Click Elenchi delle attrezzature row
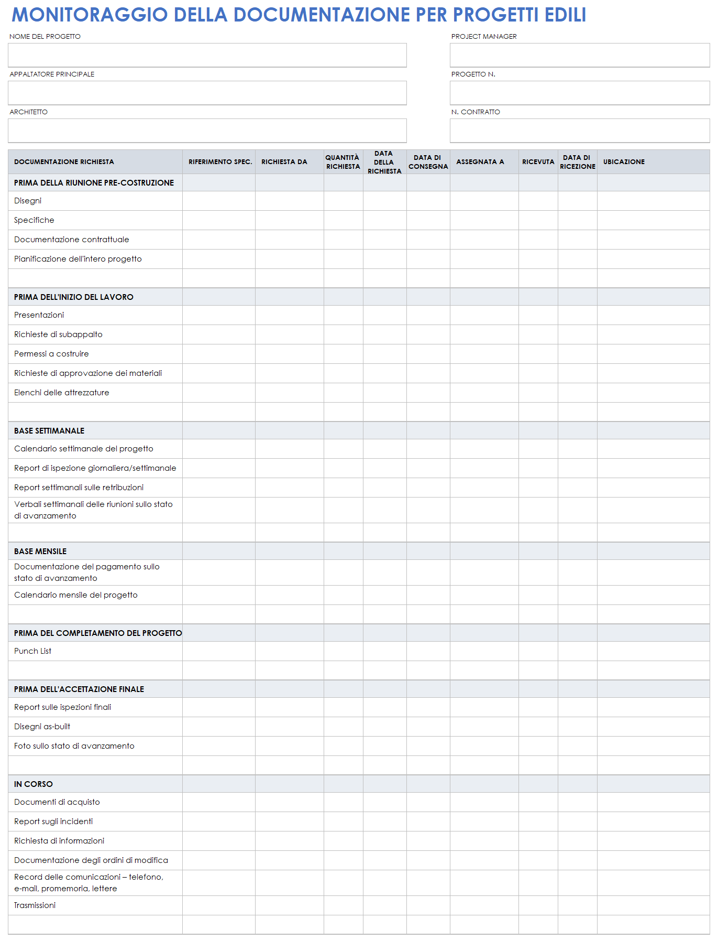 [359, 393]
